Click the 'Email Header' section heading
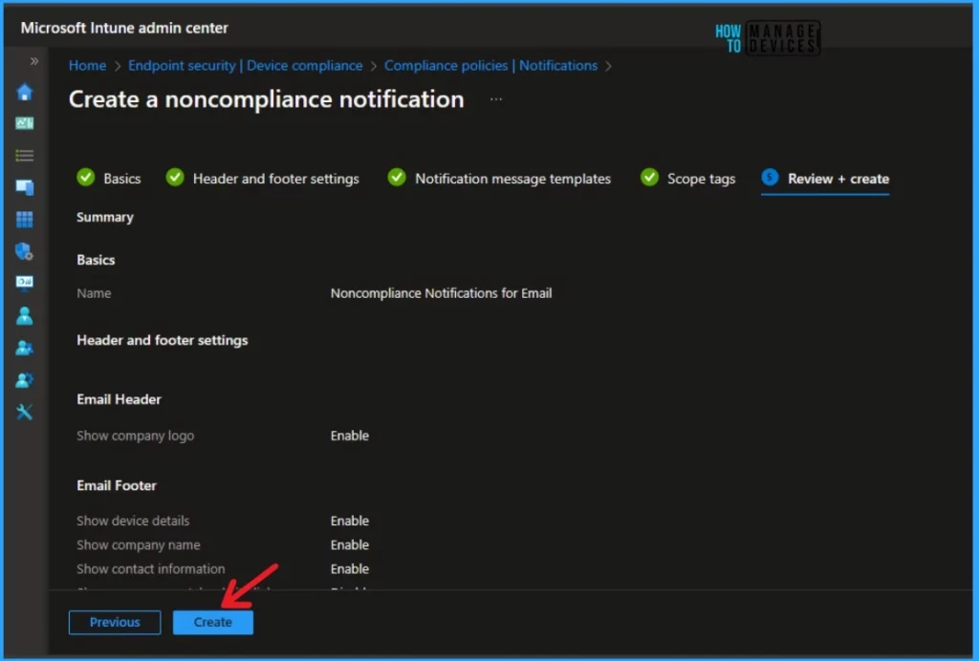The width and height of the screenshot is (979, 661). point(119,399)
